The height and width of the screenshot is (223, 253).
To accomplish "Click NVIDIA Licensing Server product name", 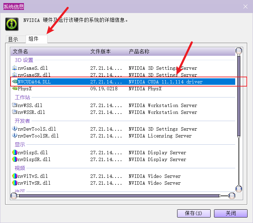I will pos(160,136).
